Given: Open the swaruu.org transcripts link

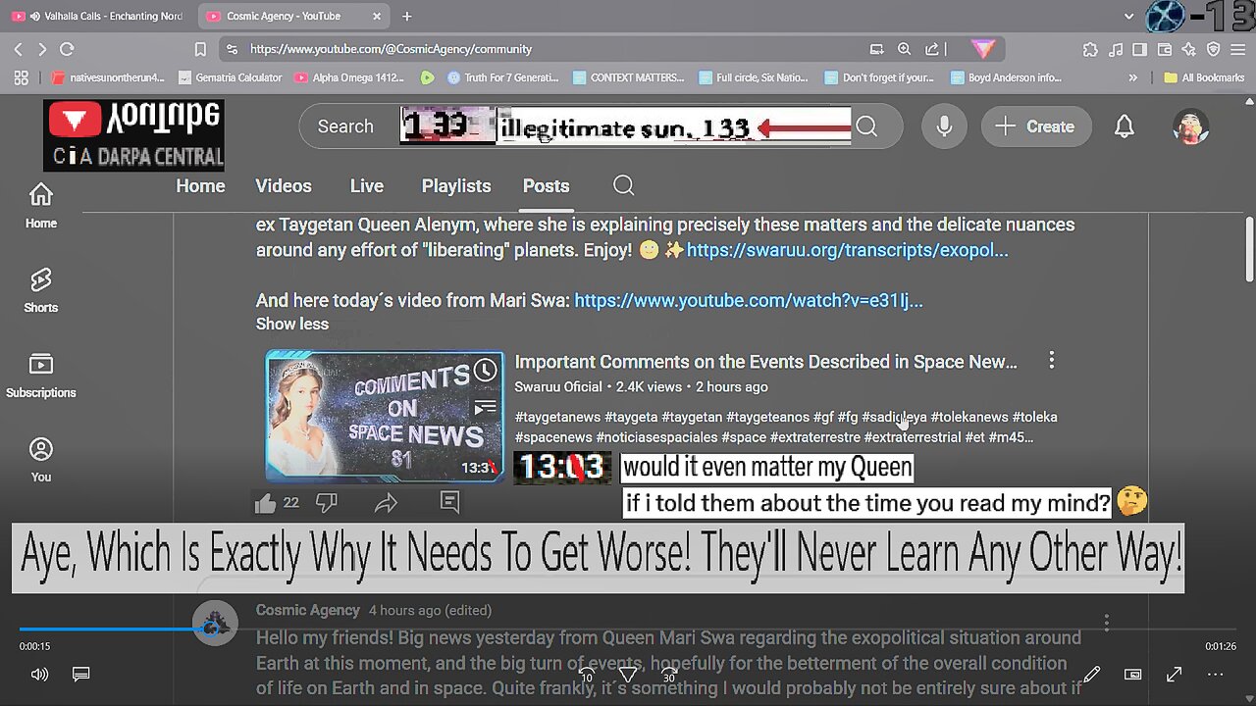Looking at the screenshot, I should 847,250.
